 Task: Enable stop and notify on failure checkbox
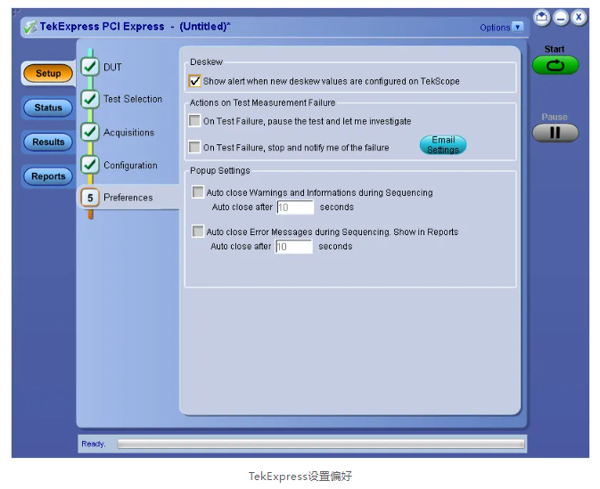195,148
